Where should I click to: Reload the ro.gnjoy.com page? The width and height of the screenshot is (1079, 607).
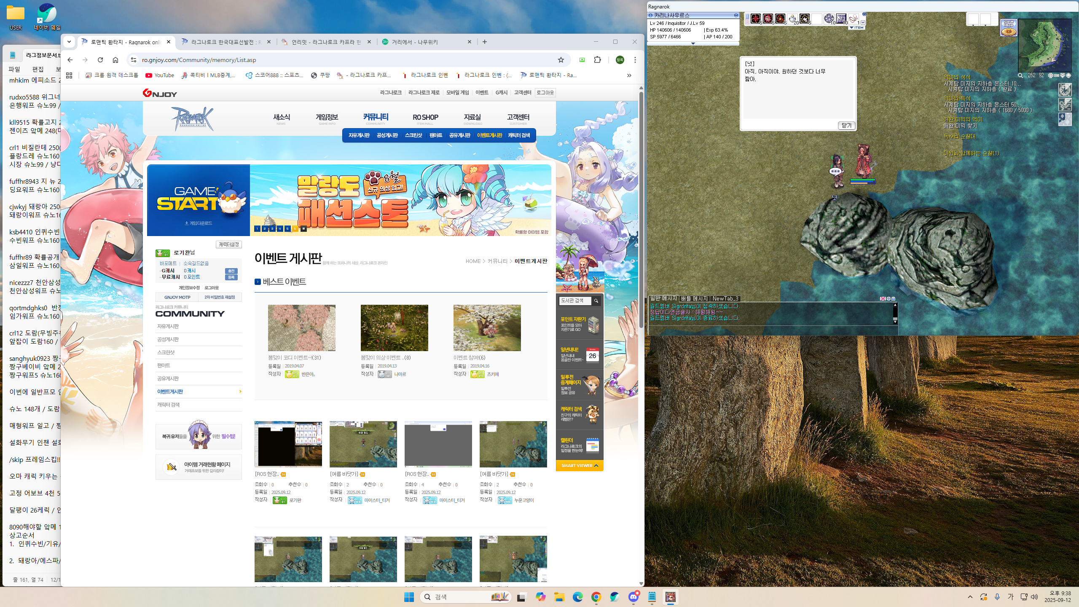click(100, 60)
